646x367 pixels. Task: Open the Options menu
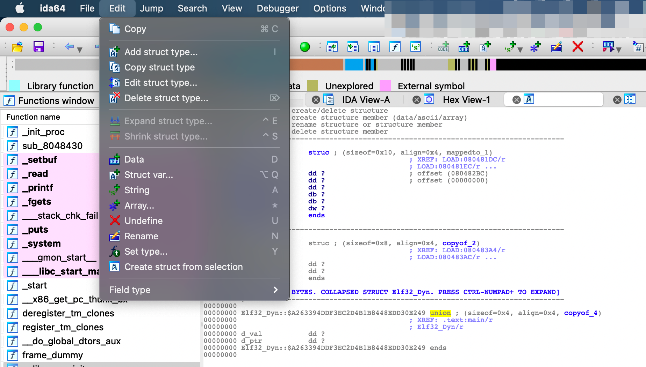pyautogui.click(x=330, y=8)
